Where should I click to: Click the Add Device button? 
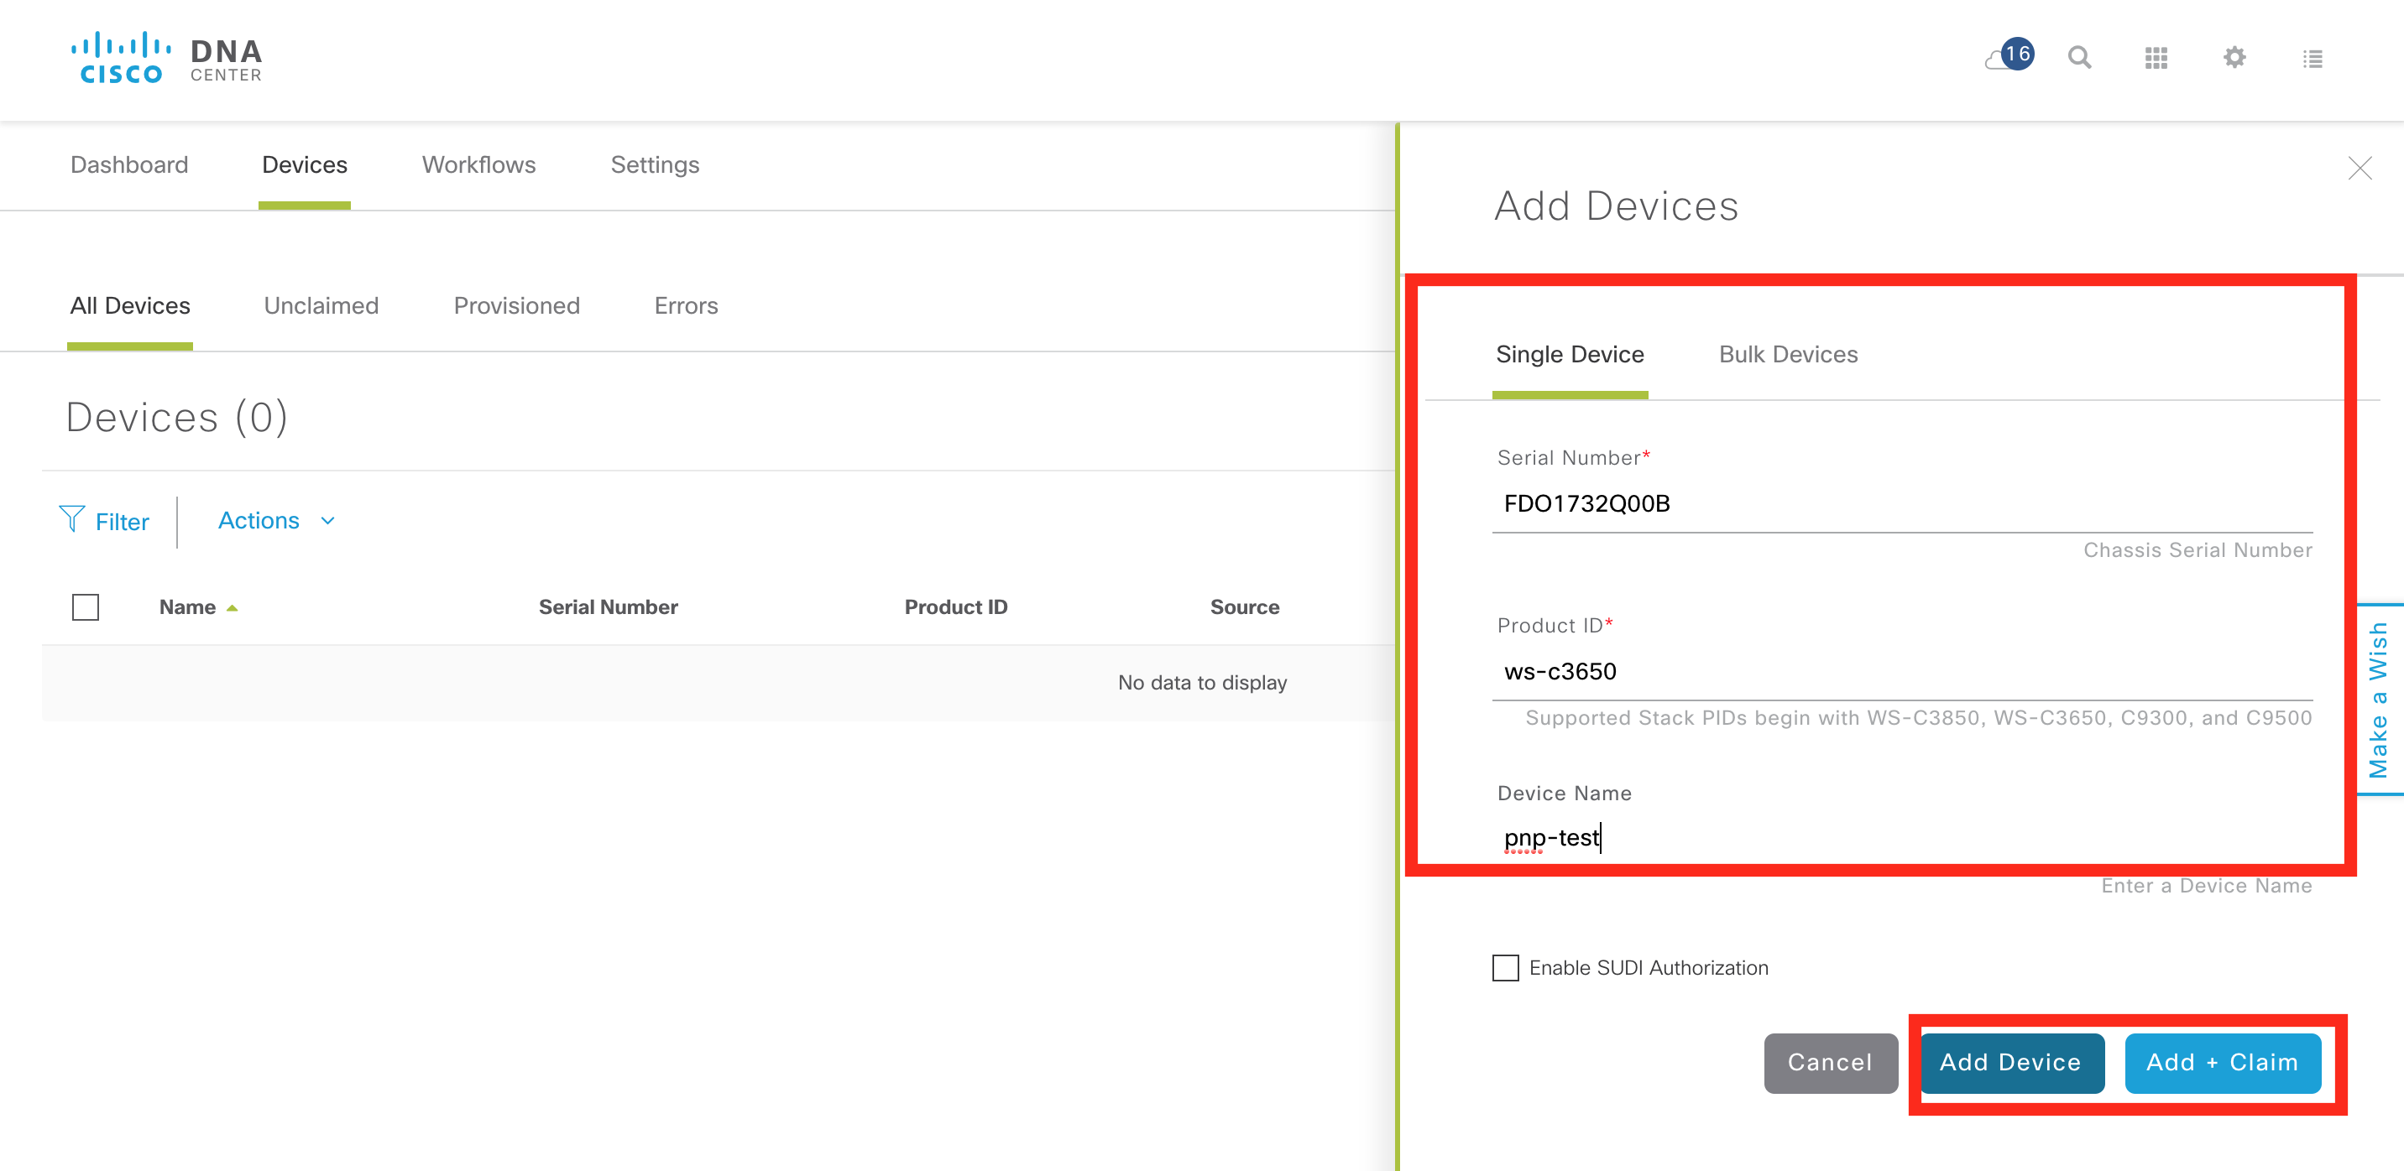[2011, 1062]
